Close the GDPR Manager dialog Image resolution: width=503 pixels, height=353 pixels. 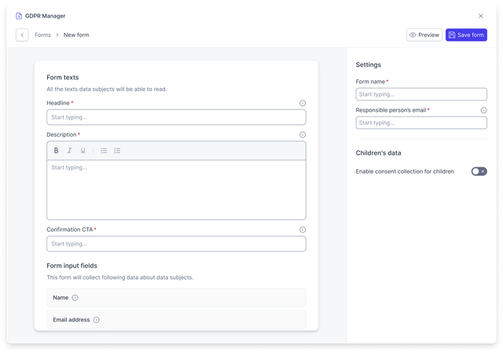tap(480, 16)
